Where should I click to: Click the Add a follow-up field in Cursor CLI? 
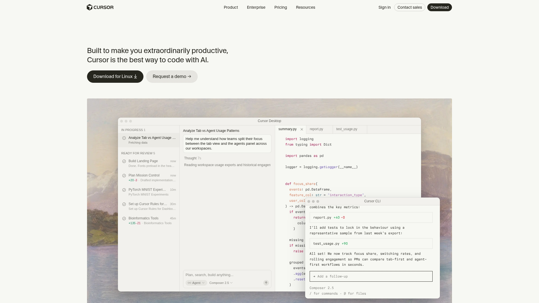(371, 276)
